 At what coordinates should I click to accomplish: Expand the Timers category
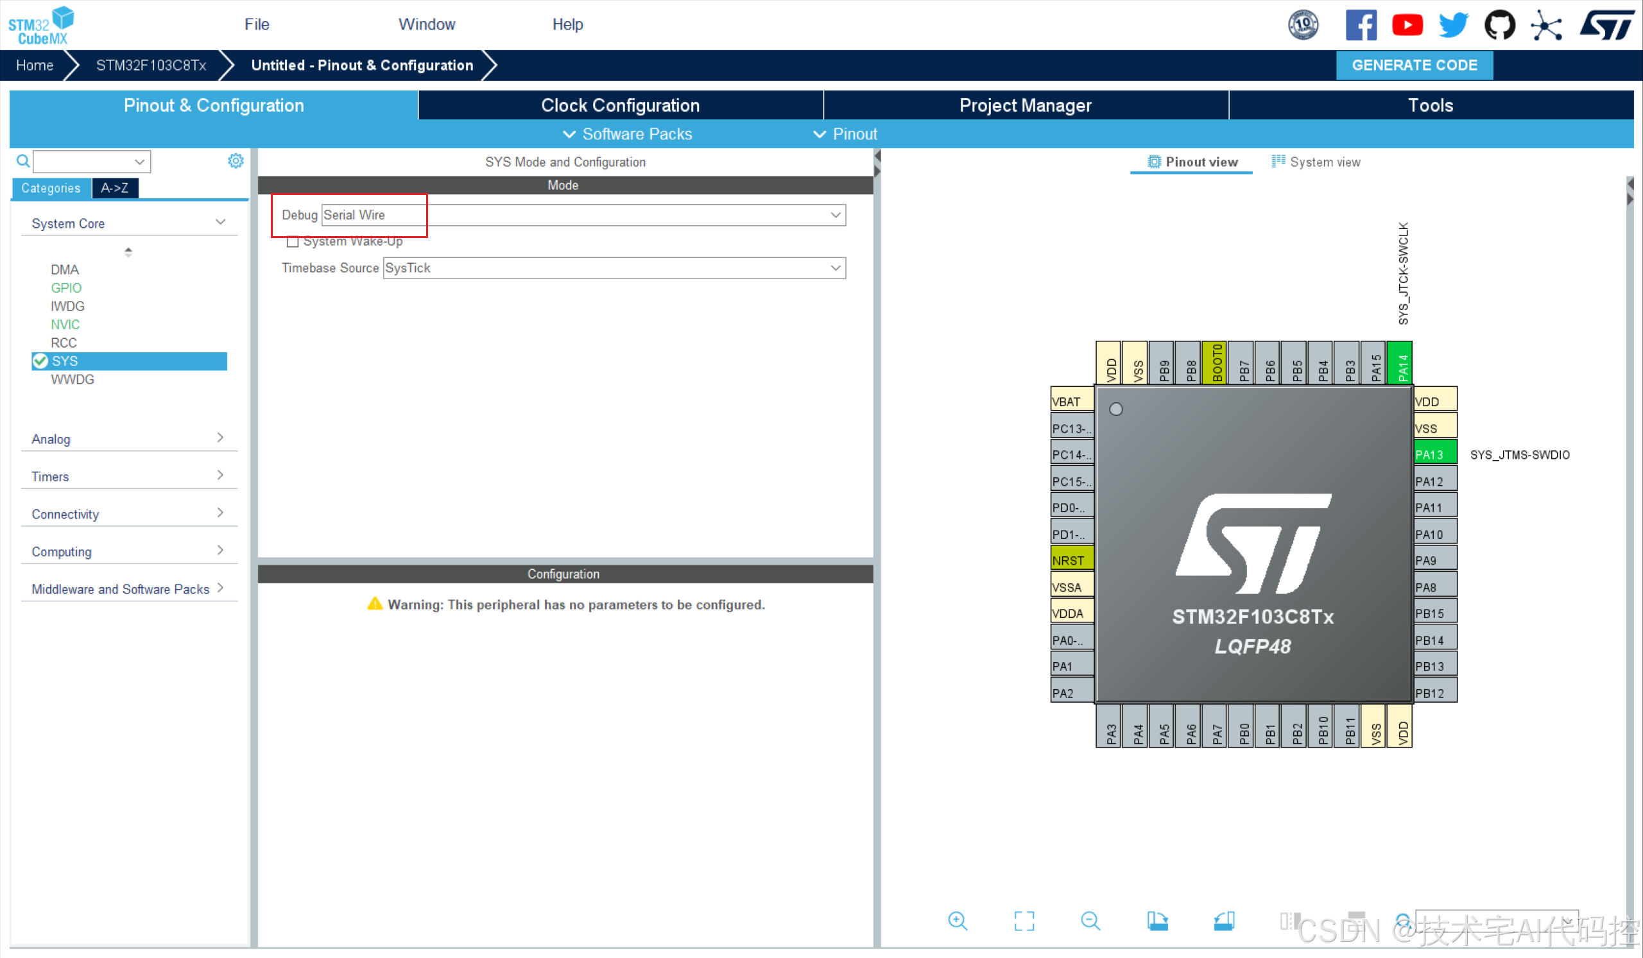(x=123, y=475)
